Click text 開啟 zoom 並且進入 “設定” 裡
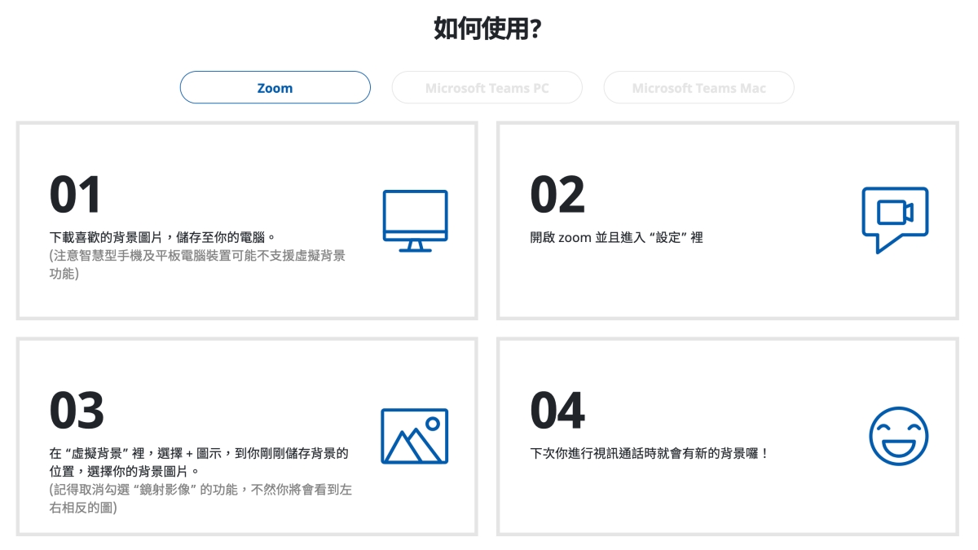 coord(616,238)
